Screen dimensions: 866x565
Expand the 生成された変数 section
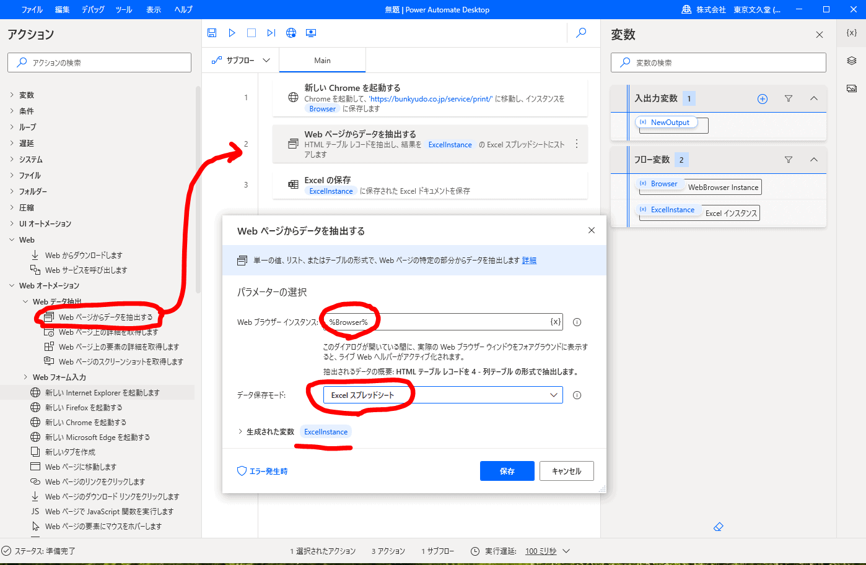coord(240,432)
